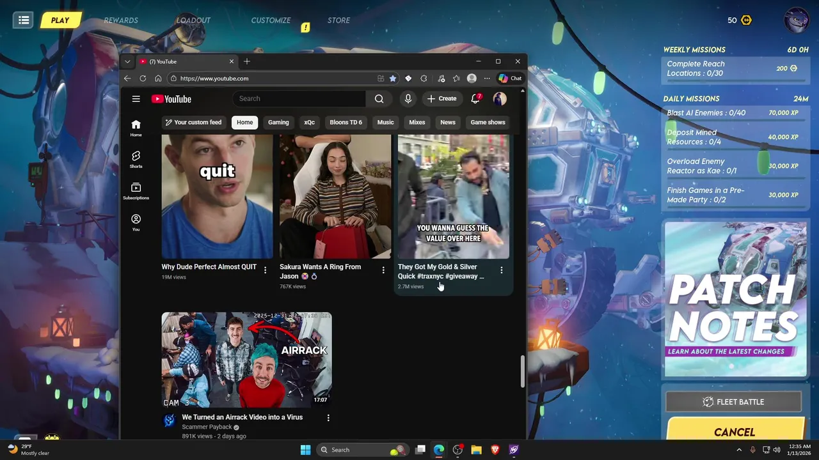Screen dimensions: 819x460
Task: Open the Airrack video thumbnail
Action: 246,360
